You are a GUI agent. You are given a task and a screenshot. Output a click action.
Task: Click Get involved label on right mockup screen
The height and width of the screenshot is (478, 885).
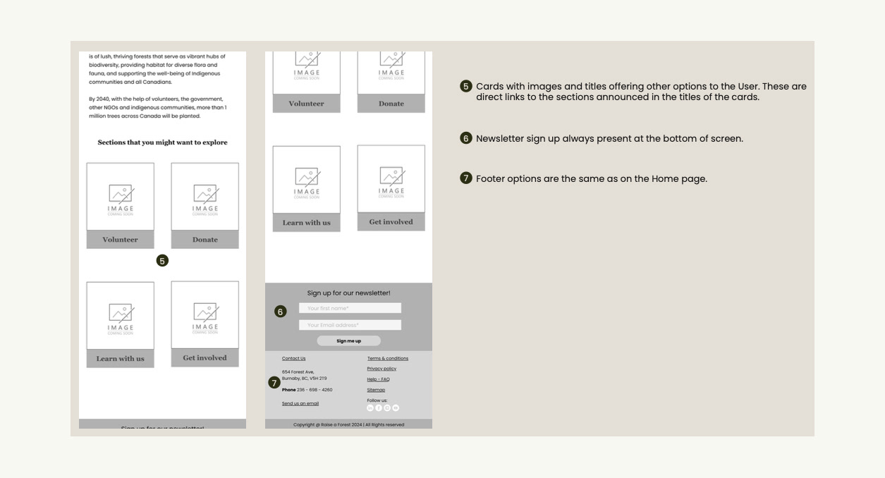tap(391, 222)
